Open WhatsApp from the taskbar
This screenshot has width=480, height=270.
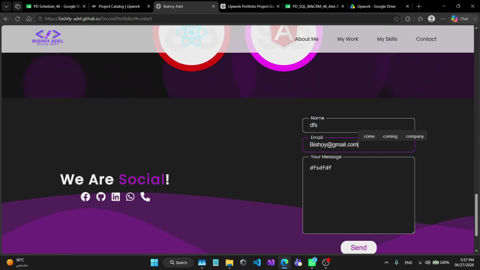312,262
